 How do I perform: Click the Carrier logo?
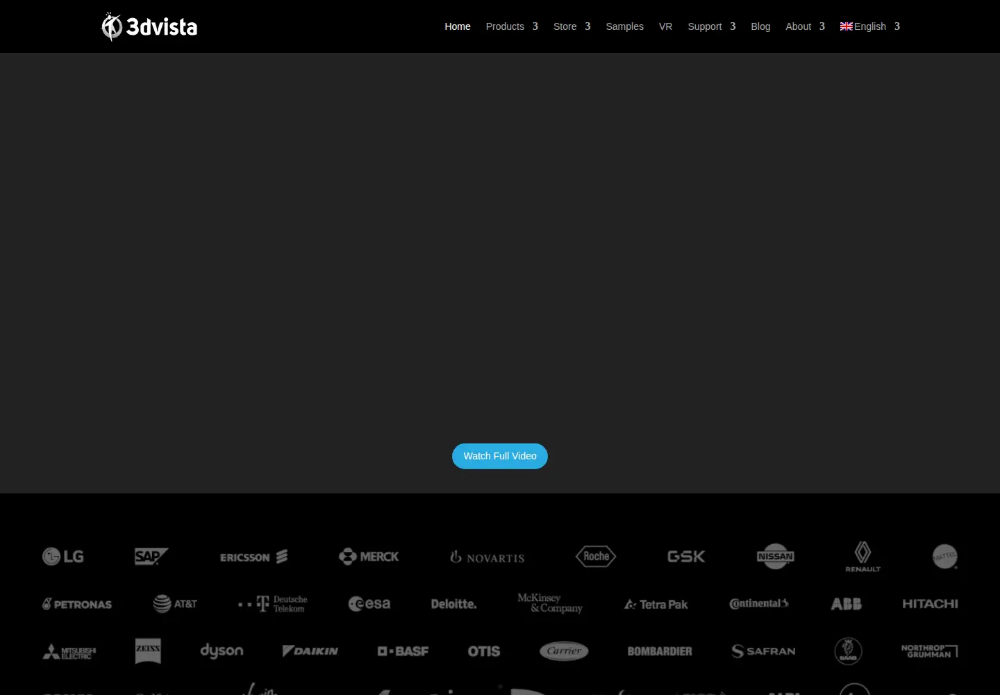pyautogui.click(x=564, y=651)
